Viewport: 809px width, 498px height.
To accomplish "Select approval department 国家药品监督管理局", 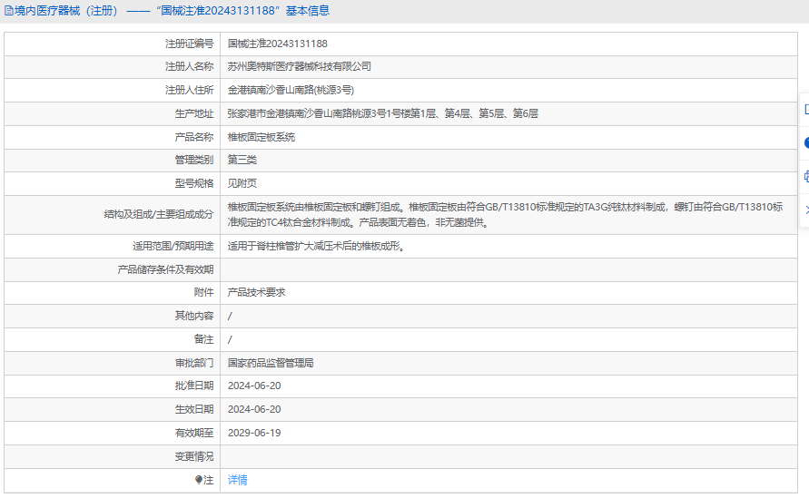I will (271, 363).
